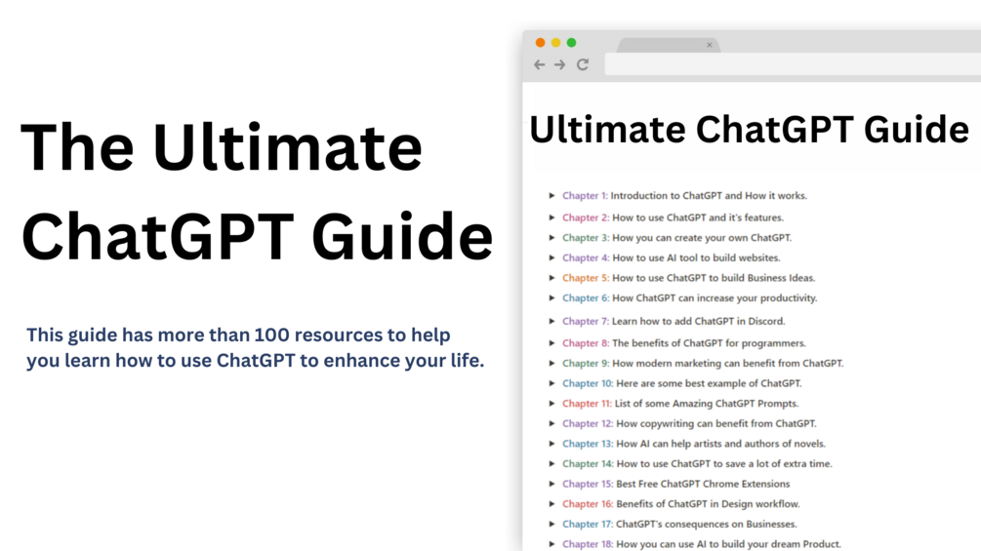Click 'How to use ChatGPT and it's features.'
This screenshot has width=981, height=551.
698,217
